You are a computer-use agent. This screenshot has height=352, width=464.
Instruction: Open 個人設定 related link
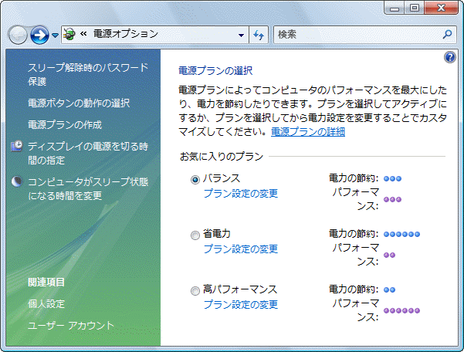click(46, 304)
